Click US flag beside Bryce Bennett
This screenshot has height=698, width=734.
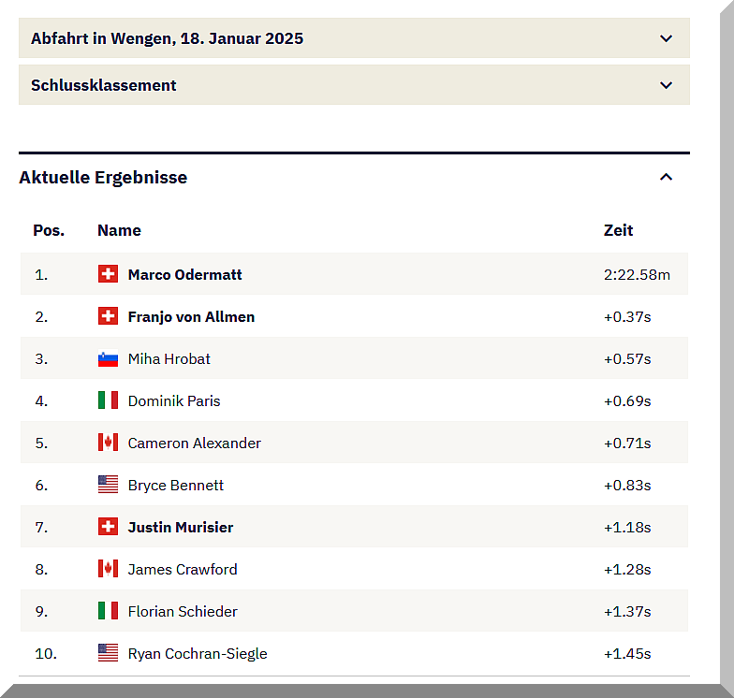(108, 485)
